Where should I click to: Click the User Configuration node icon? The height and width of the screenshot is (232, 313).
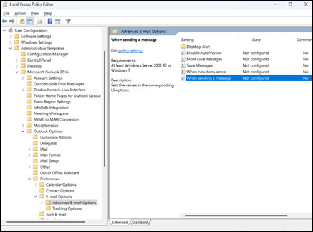(x=11, y=30)
